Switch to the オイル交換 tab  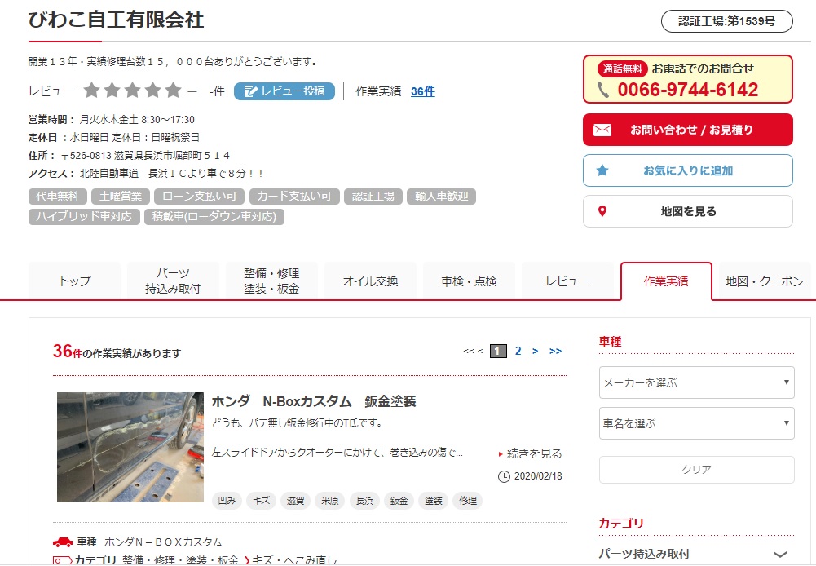tap(370, 281)
